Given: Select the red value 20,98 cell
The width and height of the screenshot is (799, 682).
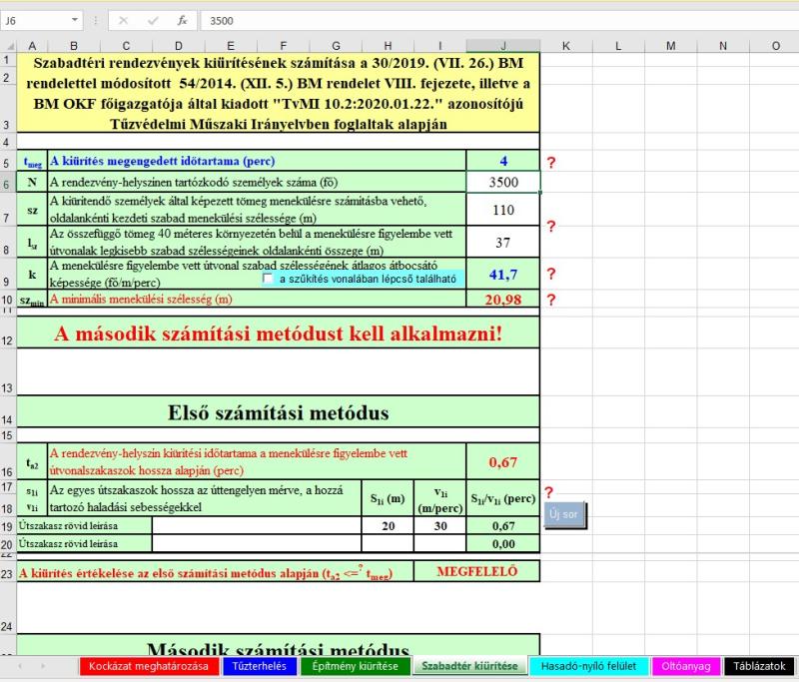Looking at the screenshot, I should (x=503, y=299).
